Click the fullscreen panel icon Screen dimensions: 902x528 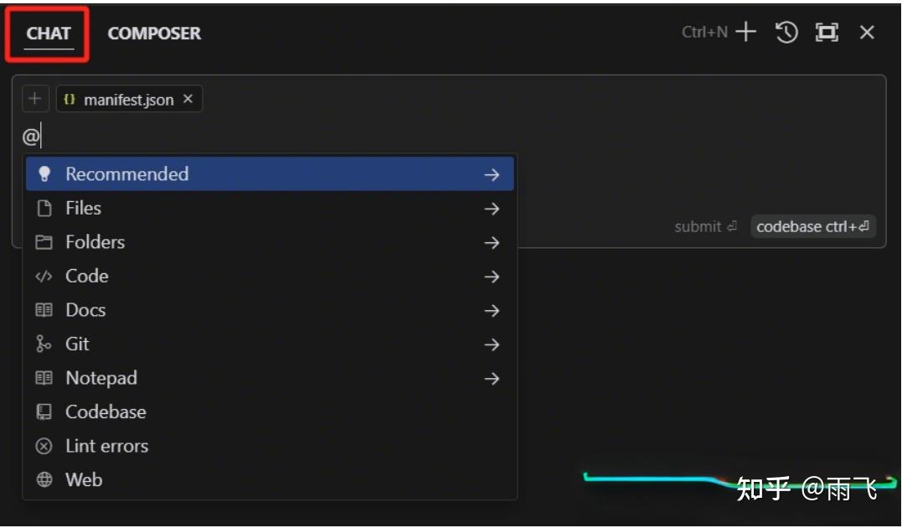[827, 33]
